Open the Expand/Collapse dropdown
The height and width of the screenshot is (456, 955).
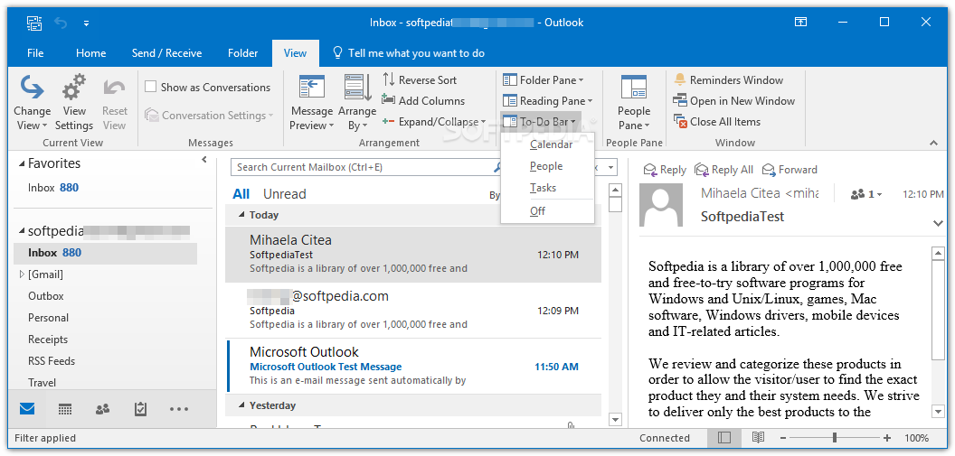(x=434, y=122)
